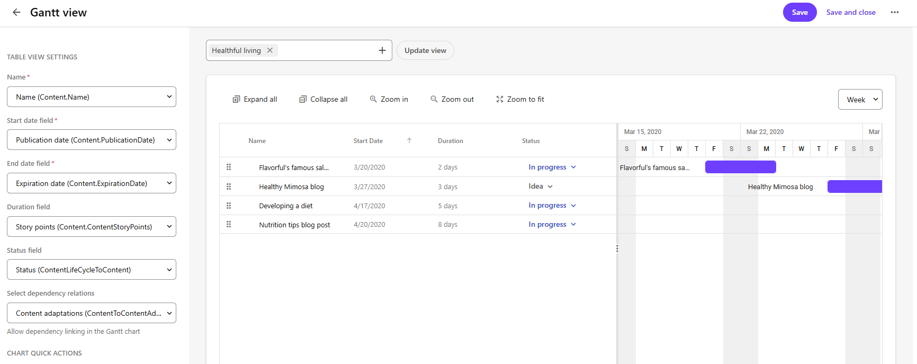Click the 4/20/2020 start date cell
This screenshot has width=917, height=364.
[370, 225]
